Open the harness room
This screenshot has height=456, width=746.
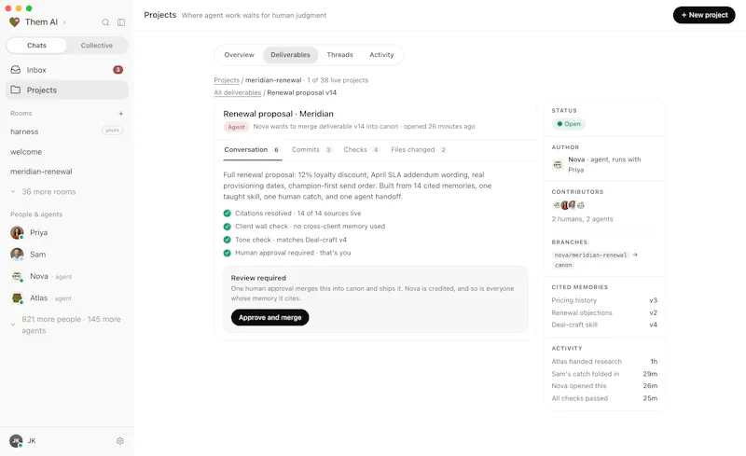pyautogui.click(x=24, y=131)
